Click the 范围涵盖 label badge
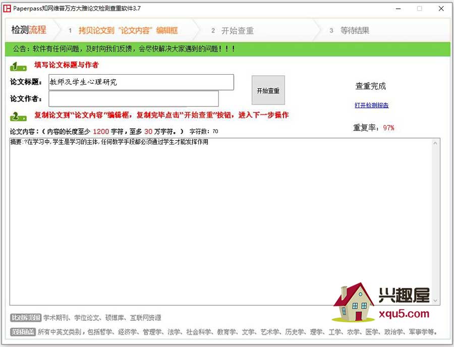The width and height of the screenshot is (454, 347). [x=23, y=332]
